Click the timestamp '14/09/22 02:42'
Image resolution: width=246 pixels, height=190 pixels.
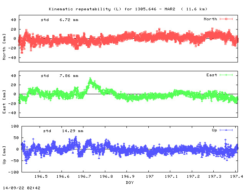pos(22,188)
